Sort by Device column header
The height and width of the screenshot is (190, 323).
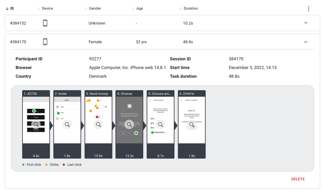45,8
